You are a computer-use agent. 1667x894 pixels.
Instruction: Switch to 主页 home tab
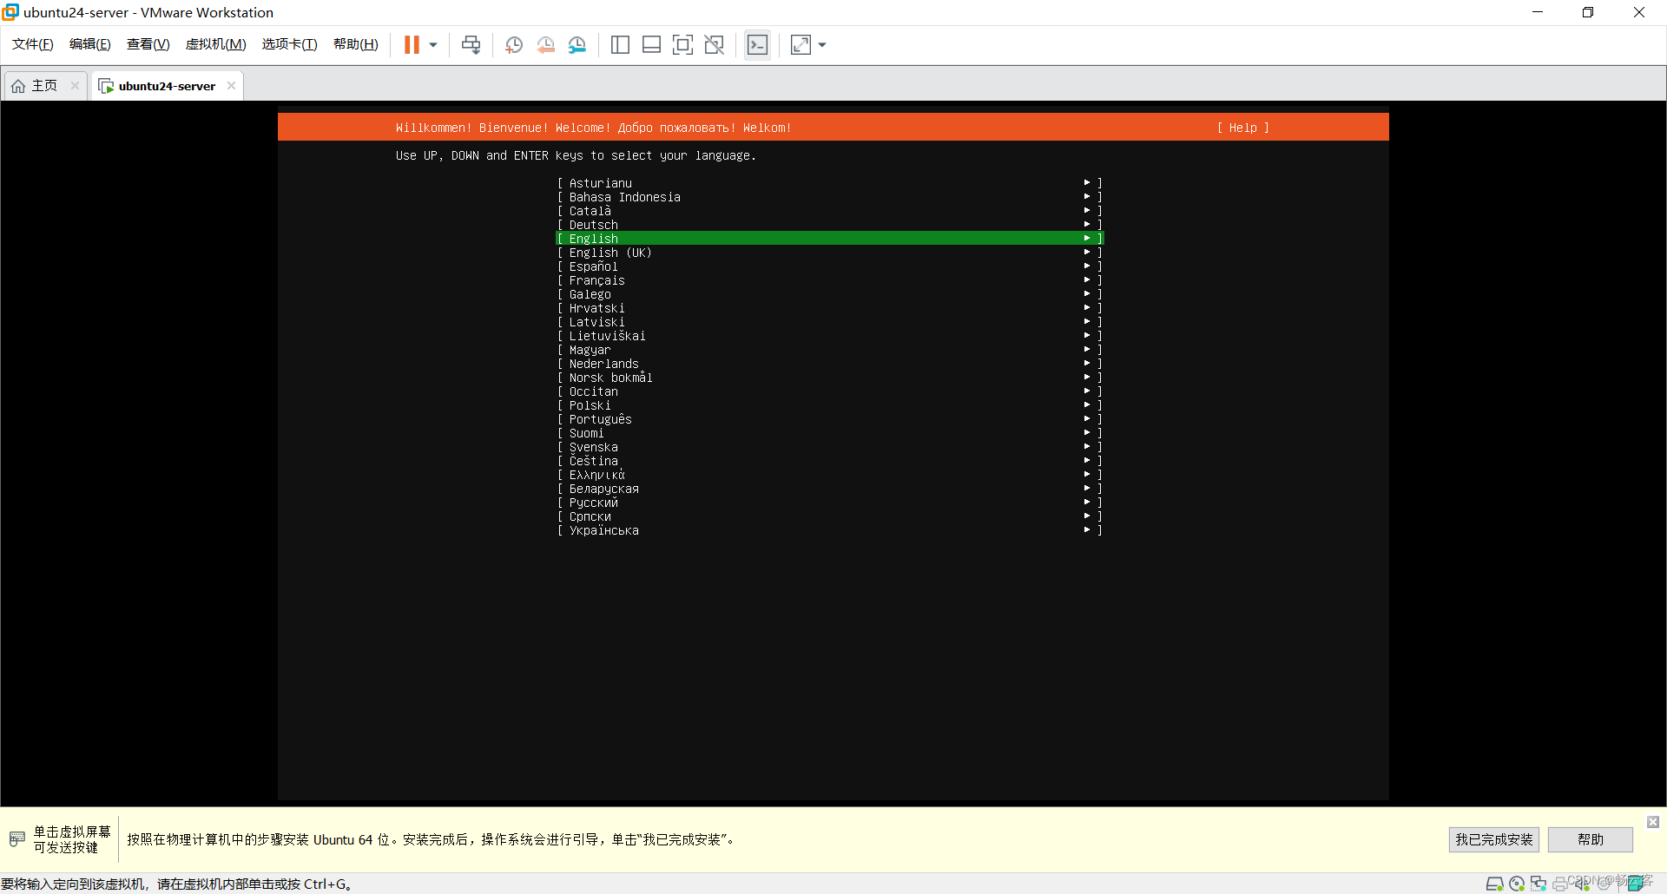click(x=44, y=86)
